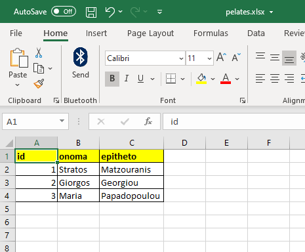Select the cell containing Matzouranis
This screenshot has width=305, height=252.
tap(131, 169)
